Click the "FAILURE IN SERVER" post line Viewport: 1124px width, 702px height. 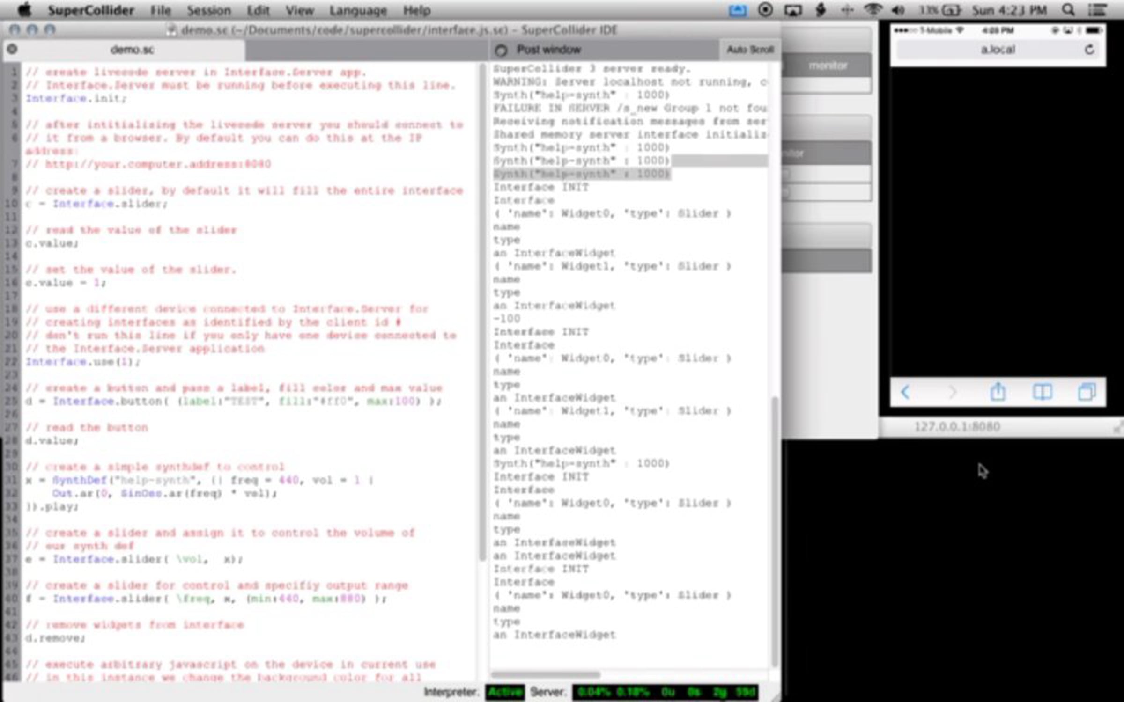pyautogui.click(x=630, y=108)
